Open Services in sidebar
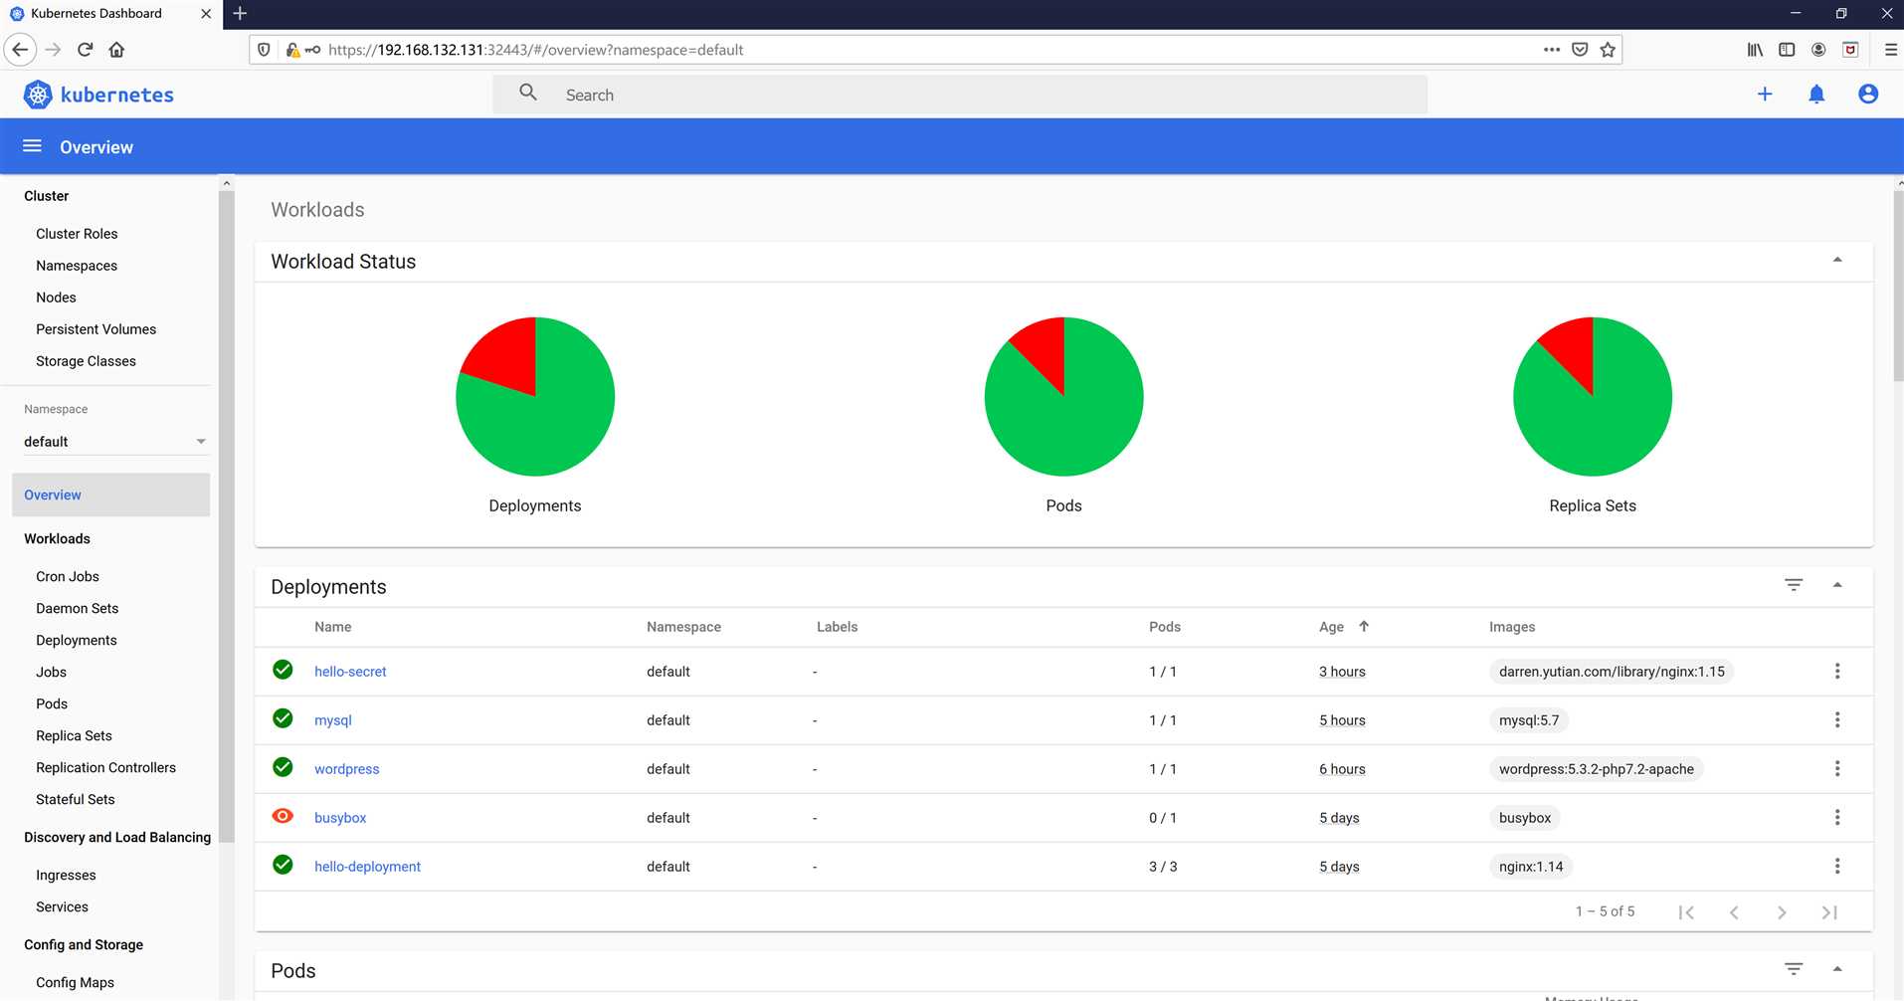The image size is (1904, 1001). [62, 906]
